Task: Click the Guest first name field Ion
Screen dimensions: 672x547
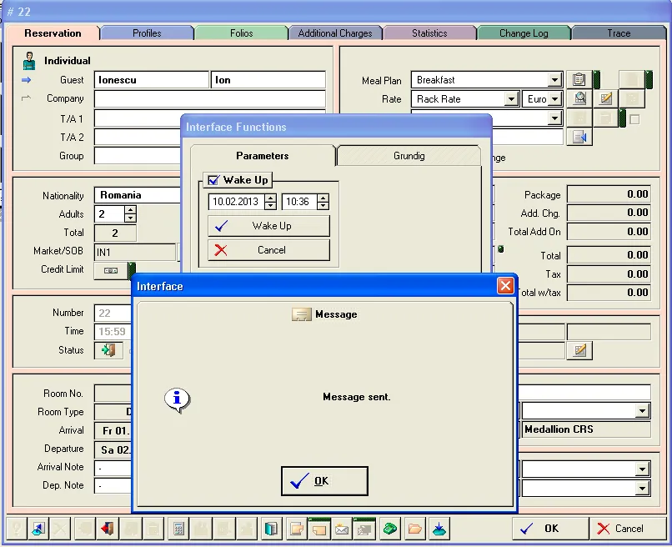Action: (x=268, y=80)
